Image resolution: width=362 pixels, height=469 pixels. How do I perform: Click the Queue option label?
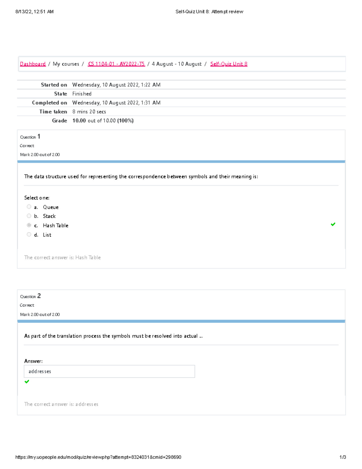(51, 207)
